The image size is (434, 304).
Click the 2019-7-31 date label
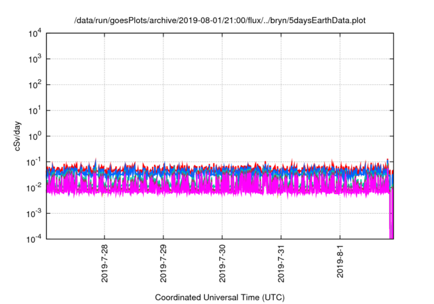281,263
